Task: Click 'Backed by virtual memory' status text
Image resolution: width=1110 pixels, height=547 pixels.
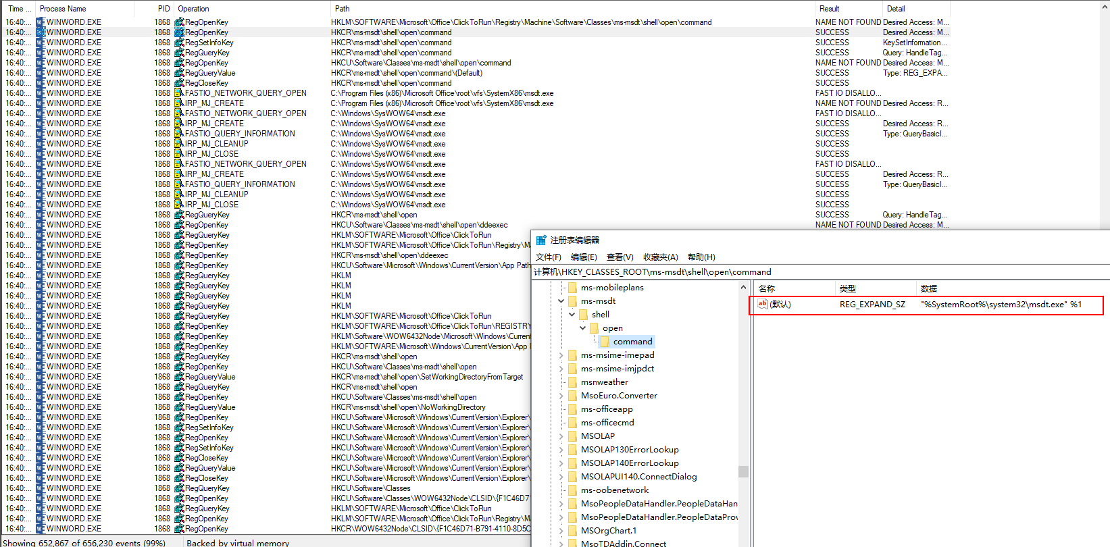Action: (x=238, y=543)
